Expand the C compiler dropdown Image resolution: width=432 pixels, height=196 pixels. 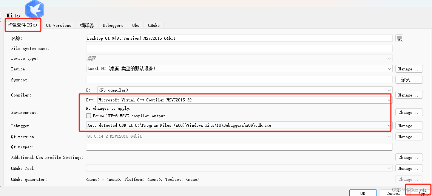pyautogui.click(x=245, y=90)
